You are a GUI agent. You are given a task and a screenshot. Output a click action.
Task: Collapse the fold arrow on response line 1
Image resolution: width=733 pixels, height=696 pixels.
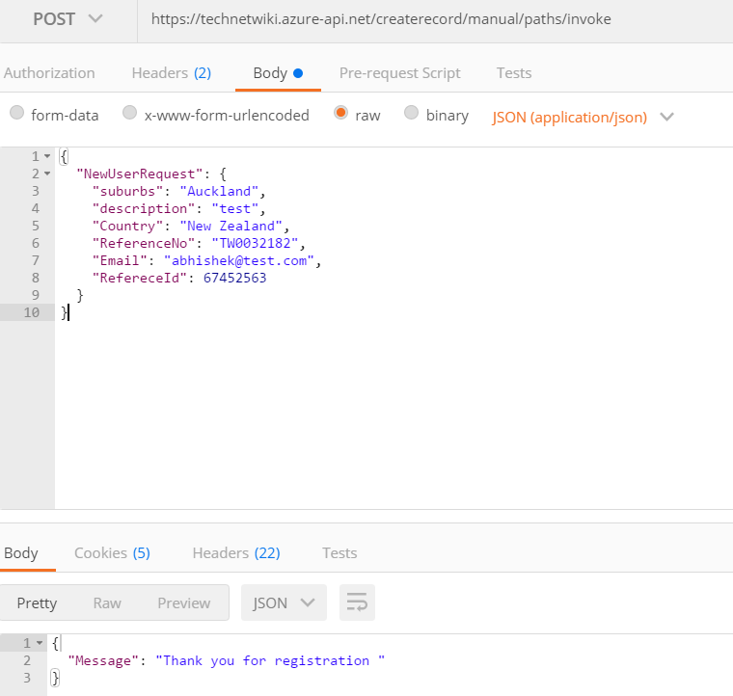(40, 643)
